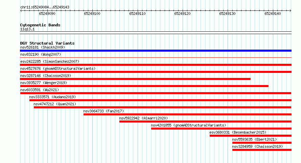Image resolution: width=301 pixels, height=163 pixels.
Task: Open the nsv6033591 (Wu2021) label
Action: tap(40, 90)
